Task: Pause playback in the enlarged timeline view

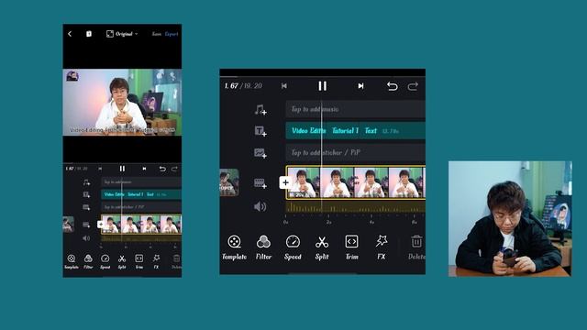Action: click(322, 86)
